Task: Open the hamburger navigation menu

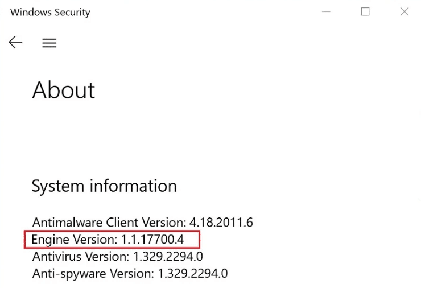Action: [x=49, y=43]
